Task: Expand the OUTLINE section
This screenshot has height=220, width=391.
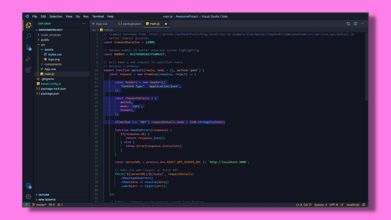Action: pyautogui.click(x=44, y=195)
